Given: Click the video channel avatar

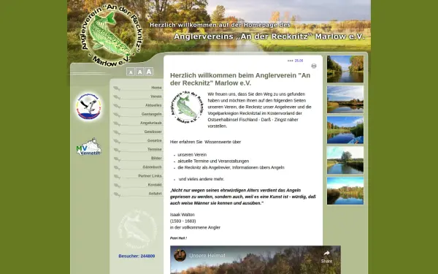Looking at the screenshot, I should (x=180, y=255).
